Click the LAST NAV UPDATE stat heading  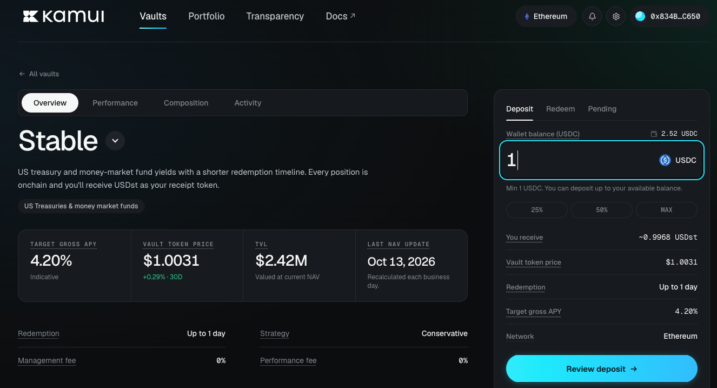point(399,244)
